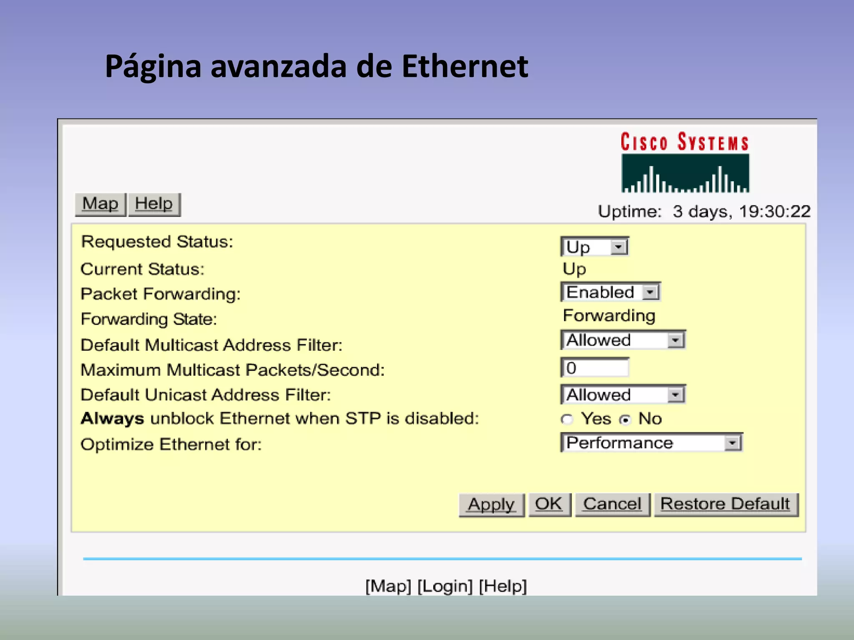
Task: Expand the Optimize Ethernet for dropdown
Action: click(651, 442)
